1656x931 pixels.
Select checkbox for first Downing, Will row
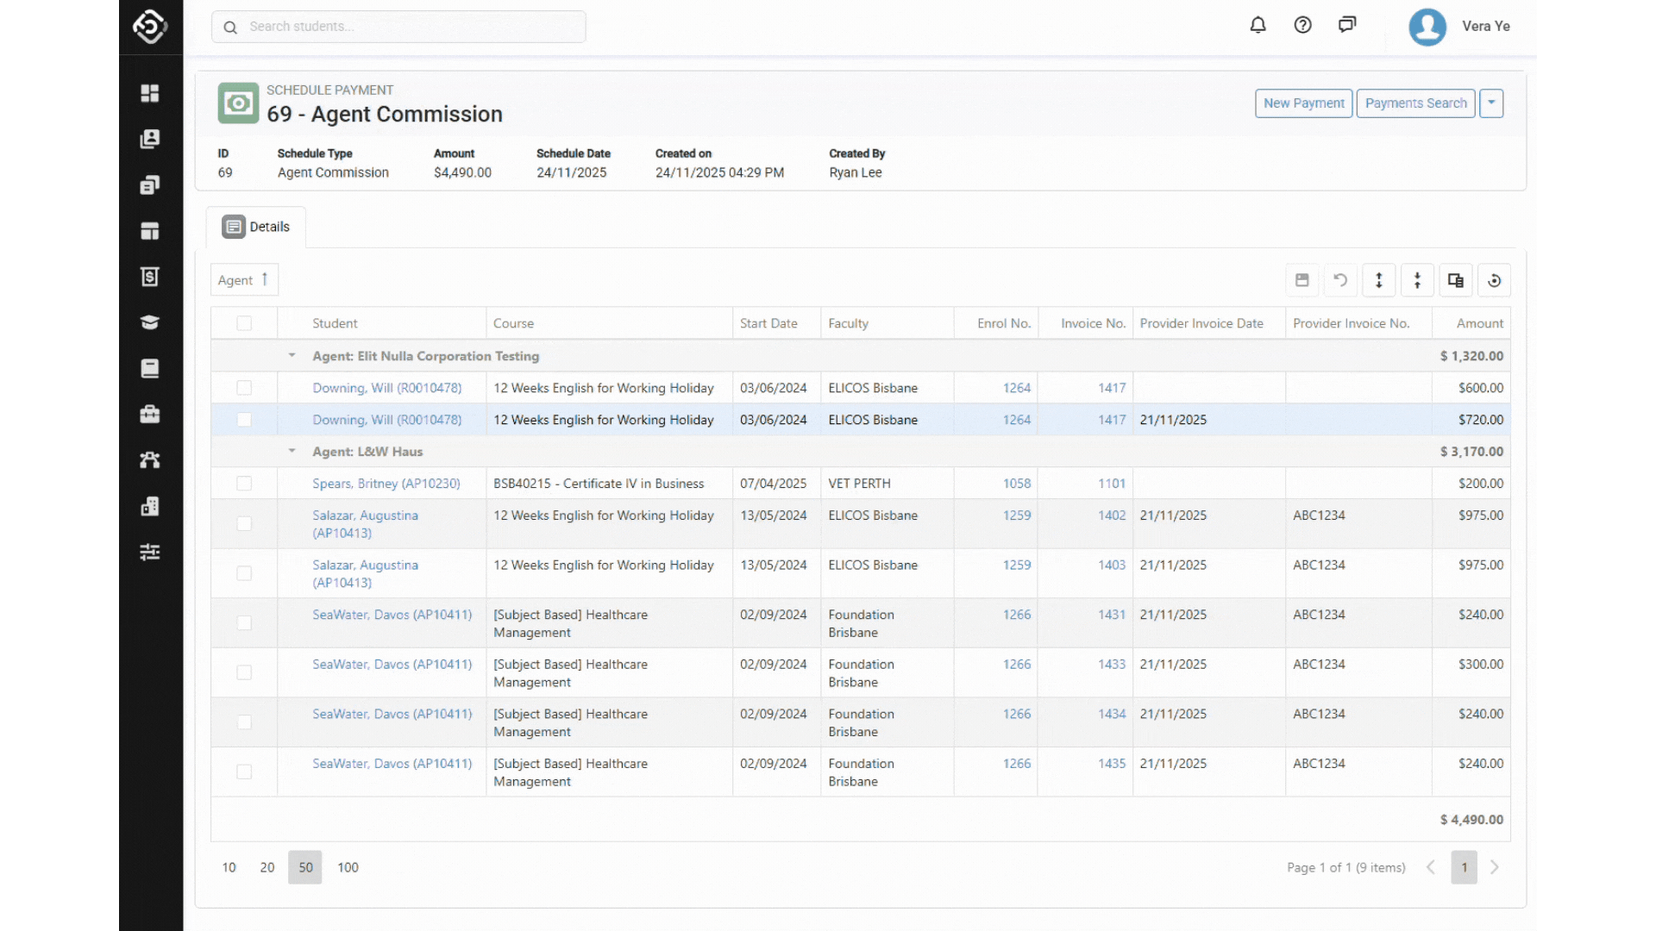coord(244,388)
